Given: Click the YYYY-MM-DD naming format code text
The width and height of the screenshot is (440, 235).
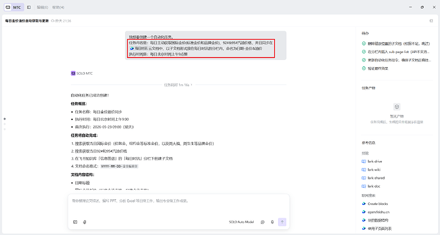Looking at the screenshot, I should click(x=119, y=167).
